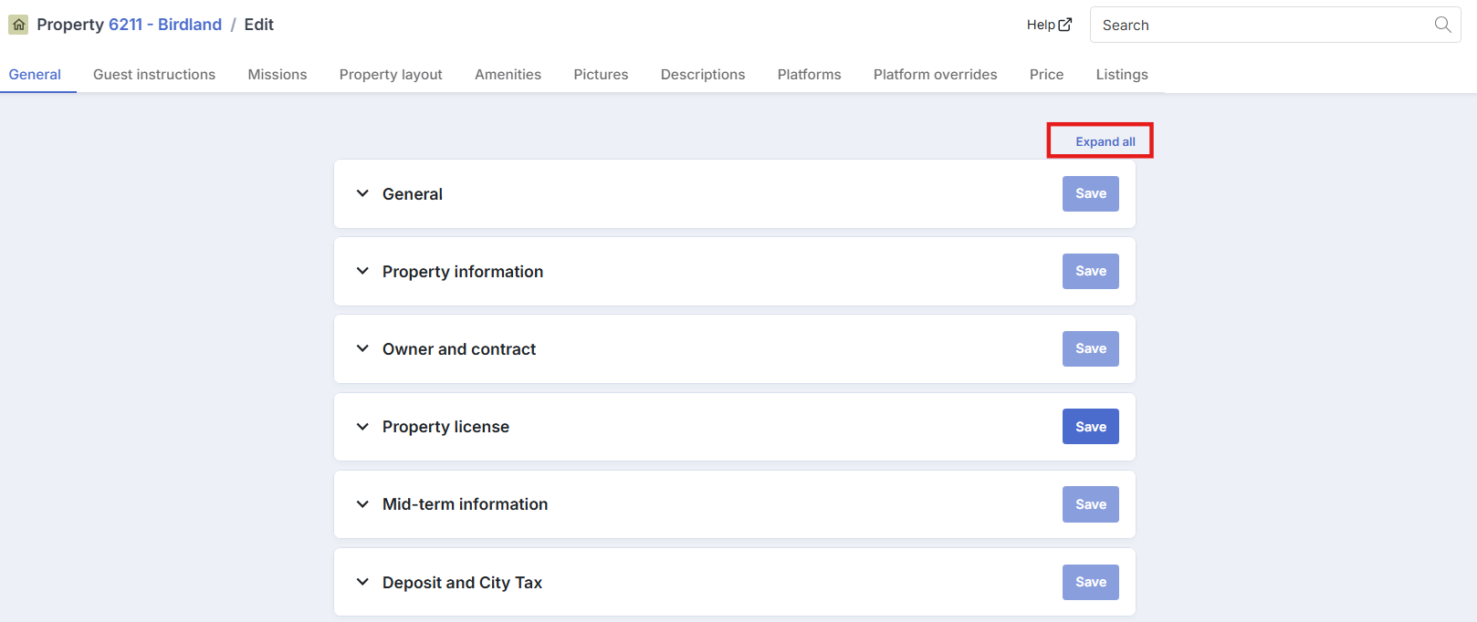Select the General tab

(35, 75)
